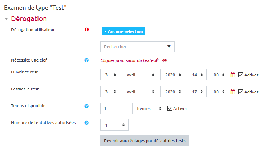Reveal the key with the eye icon
The height and width of the screenshot is (148, 267).
165,60
